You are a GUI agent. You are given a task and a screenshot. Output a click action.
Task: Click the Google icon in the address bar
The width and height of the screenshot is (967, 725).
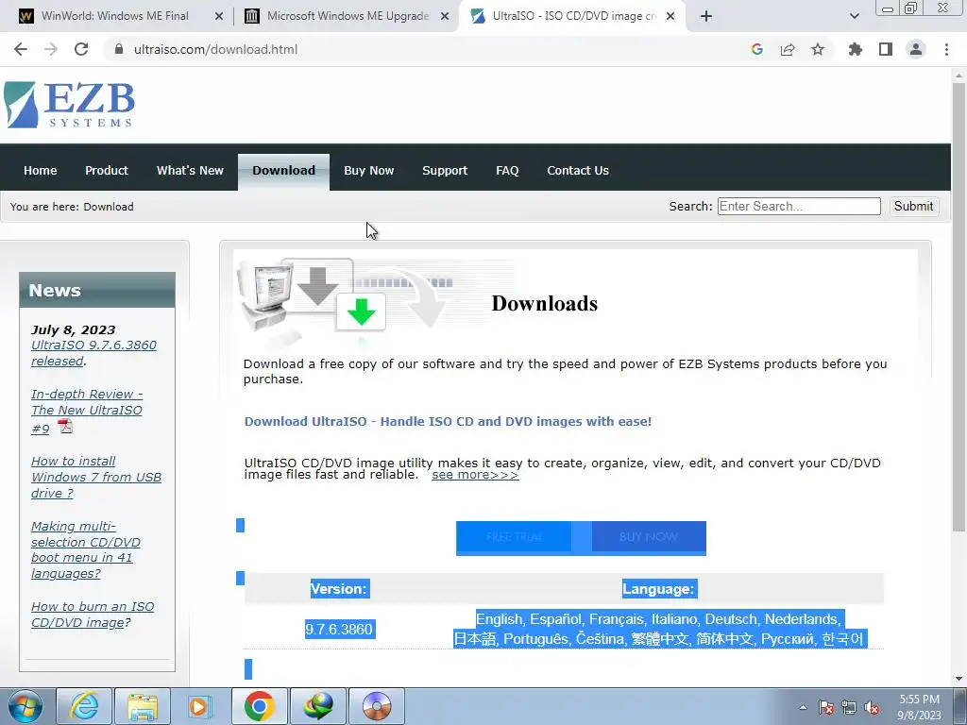pyautogui.click(x=757, y=49)
